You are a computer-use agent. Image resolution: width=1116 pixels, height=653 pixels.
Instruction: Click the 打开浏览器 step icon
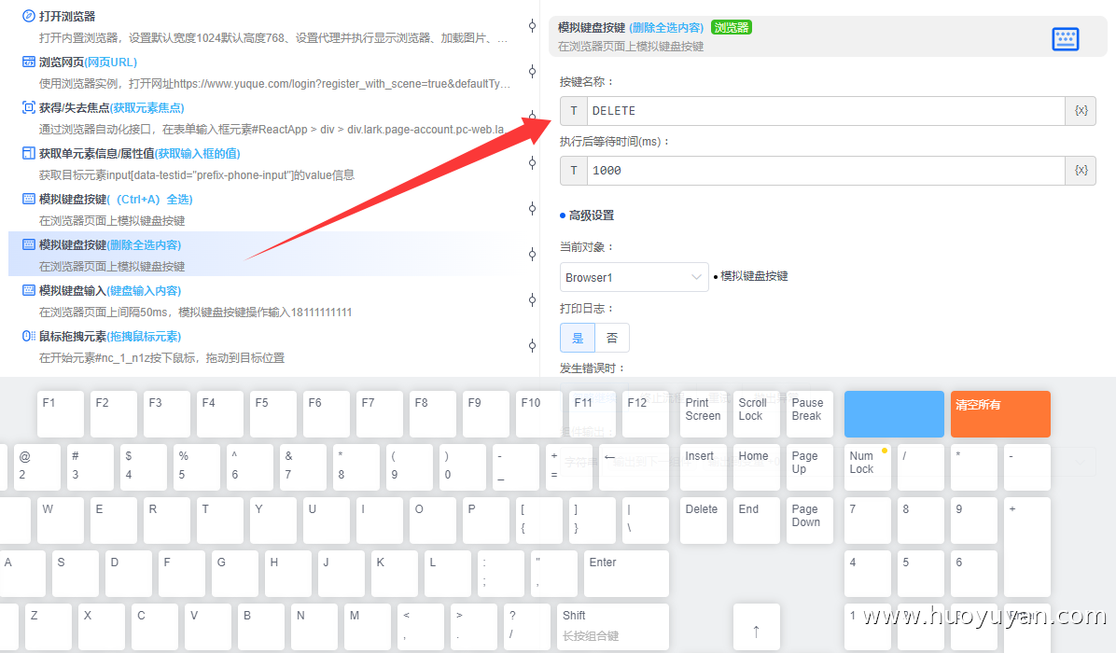29,16
